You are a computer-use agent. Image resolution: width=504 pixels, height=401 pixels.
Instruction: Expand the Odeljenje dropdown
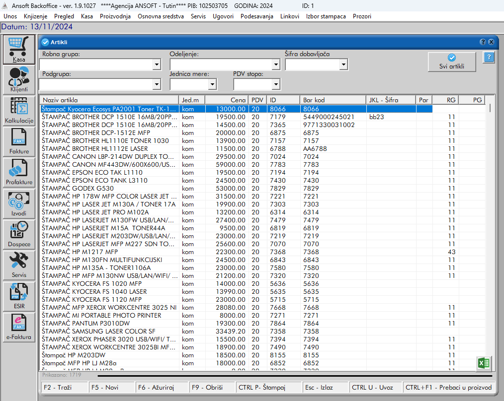pyautogui.click(x=276, y=65)
